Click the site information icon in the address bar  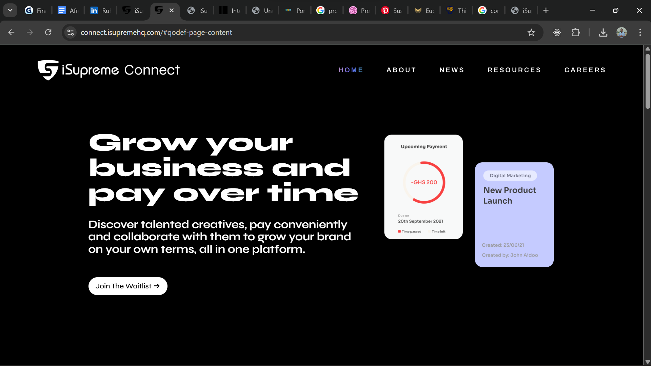click(70, 32)
